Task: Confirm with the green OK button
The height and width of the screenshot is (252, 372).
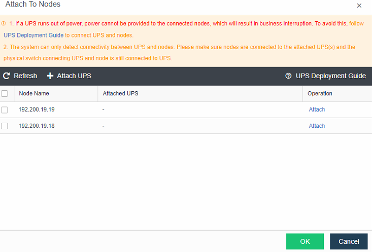Action: point(305,241)
